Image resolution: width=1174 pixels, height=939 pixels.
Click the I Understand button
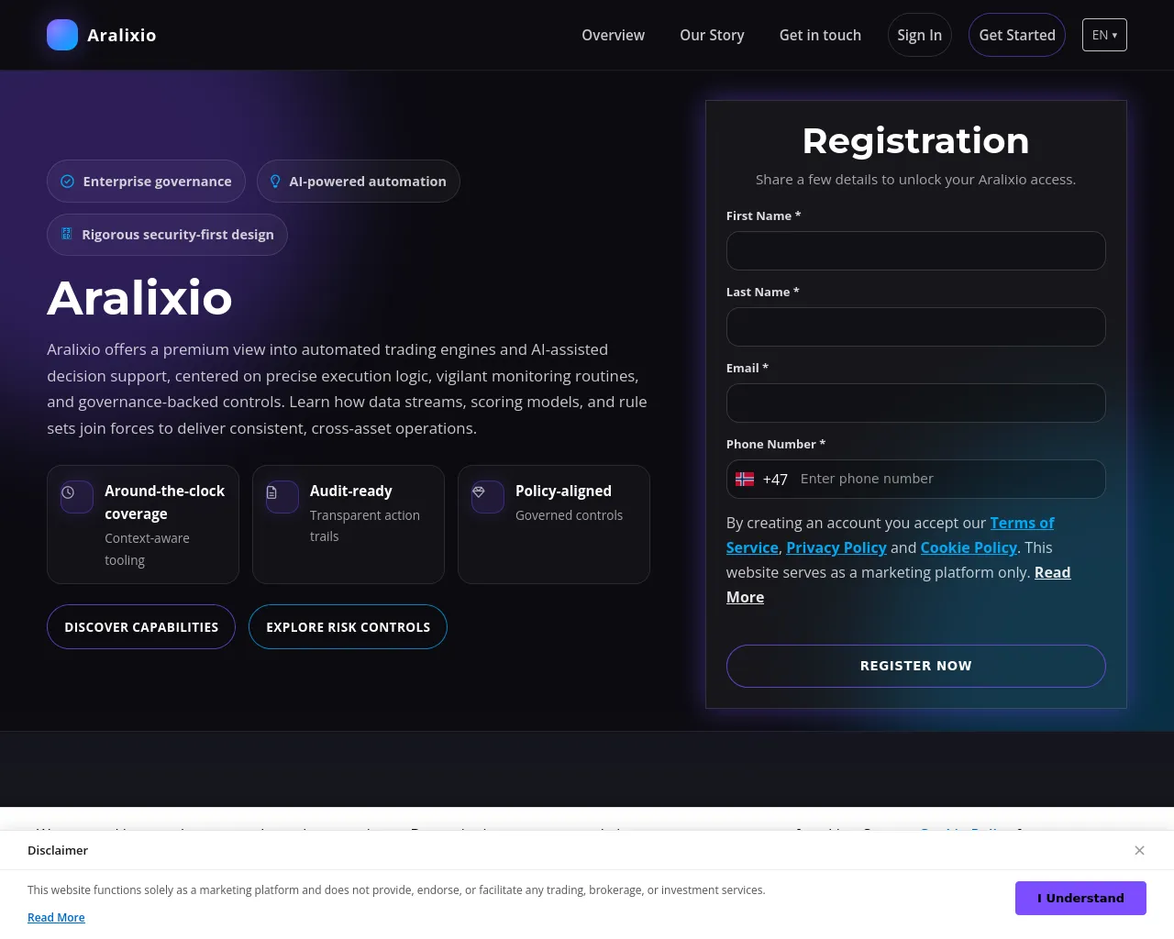point(1080,898)
